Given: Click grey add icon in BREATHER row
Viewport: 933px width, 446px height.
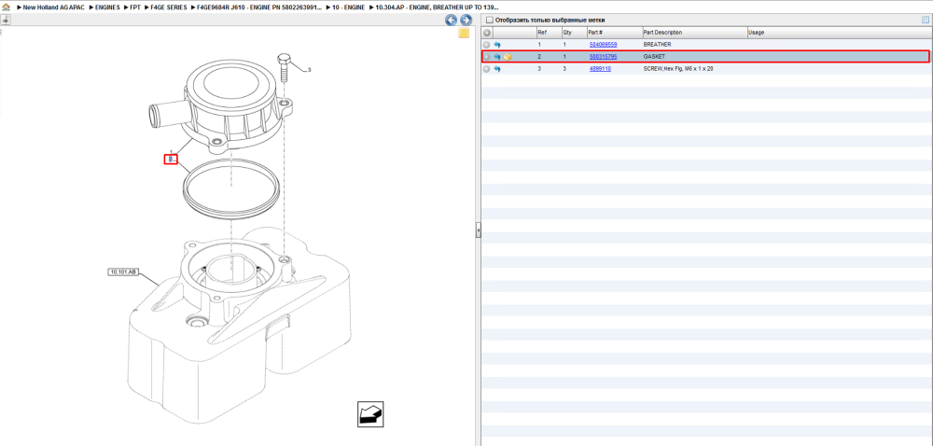Looking at the screenshot, I should [x=487, y=45].
